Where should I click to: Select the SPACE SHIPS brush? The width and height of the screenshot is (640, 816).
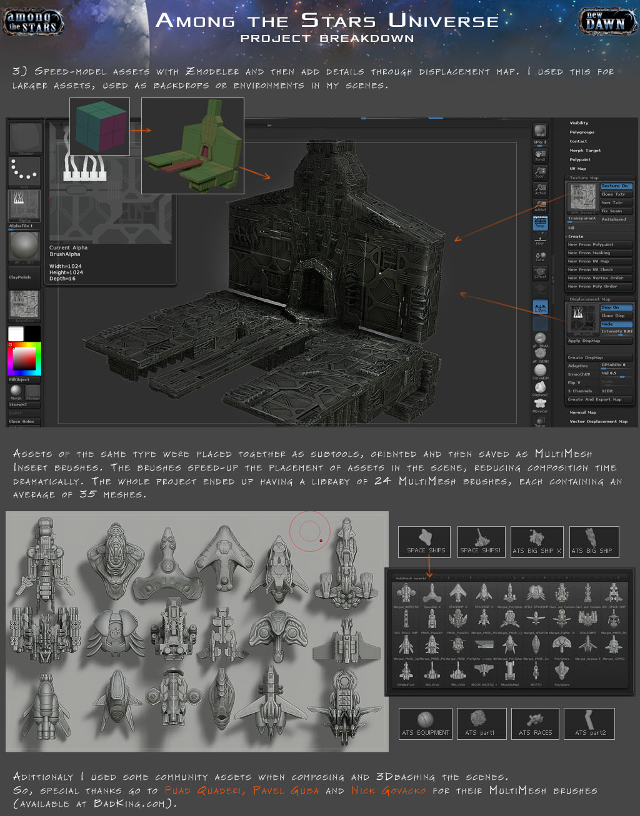(424, 542)
